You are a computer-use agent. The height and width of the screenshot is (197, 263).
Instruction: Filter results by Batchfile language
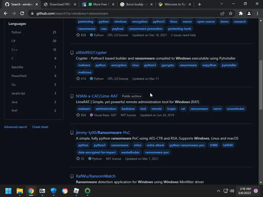pos(34,67)
